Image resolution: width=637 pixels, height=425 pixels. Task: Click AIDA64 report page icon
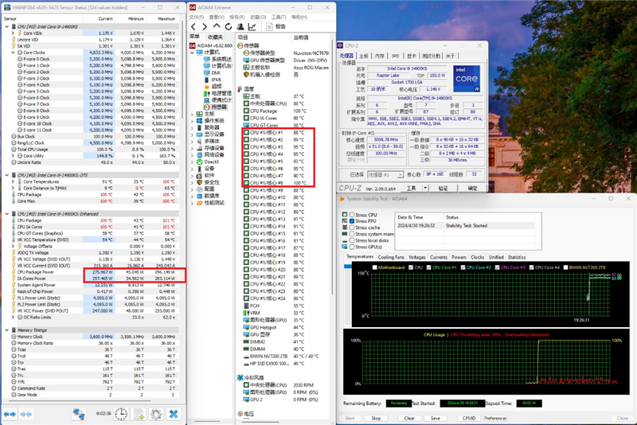tap(269, 26)
